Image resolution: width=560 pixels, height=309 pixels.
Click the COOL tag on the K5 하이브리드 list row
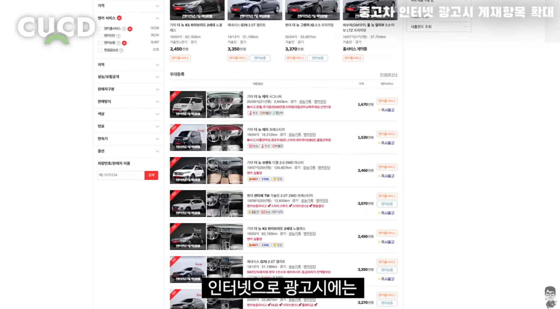(265, 245)
